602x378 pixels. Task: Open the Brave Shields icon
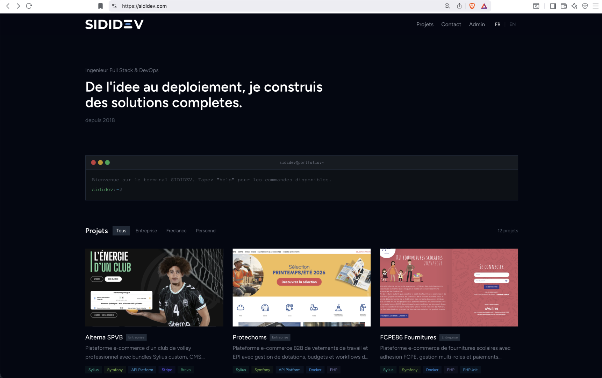point(472,6)
